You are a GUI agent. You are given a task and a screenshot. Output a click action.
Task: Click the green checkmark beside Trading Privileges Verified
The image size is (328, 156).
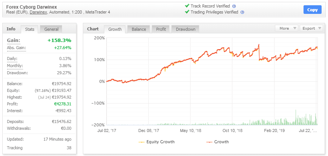tap(187, 12)
